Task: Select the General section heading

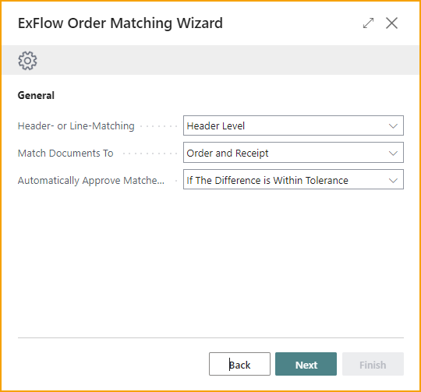Action: pos(36,96)
